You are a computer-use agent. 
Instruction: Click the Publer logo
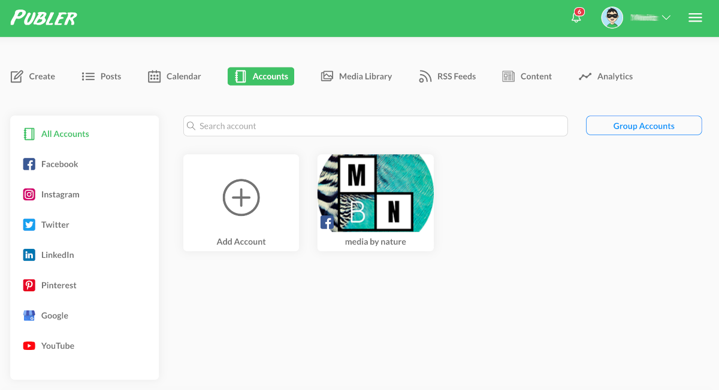click(x=44, y=17)
